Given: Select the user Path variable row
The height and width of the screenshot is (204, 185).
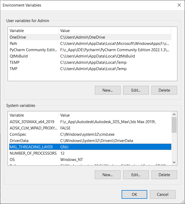Looking at the screenshot, I should pyautogui.click(x=13, y=44).
